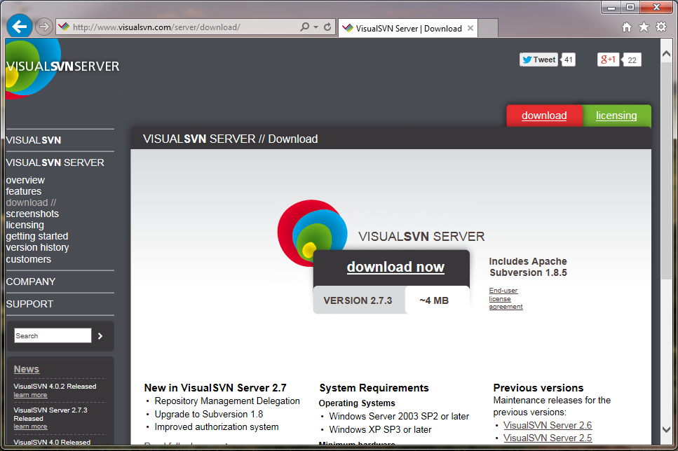The image size is (678, 451).
Task: Select the VisualSVN Server | Download tab
Action: 408,28
